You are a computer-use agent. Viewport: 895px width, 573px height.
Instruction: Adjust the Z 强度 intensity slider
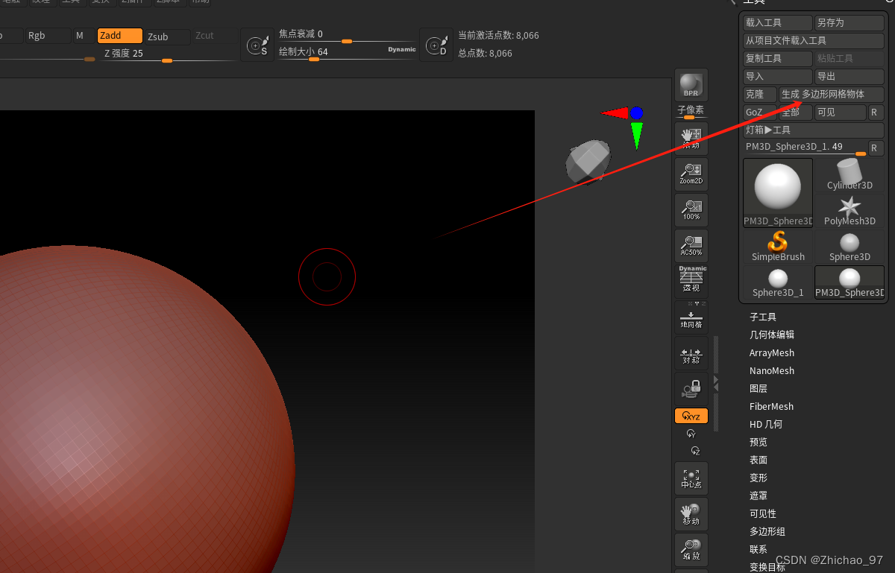tap(170, 54)
